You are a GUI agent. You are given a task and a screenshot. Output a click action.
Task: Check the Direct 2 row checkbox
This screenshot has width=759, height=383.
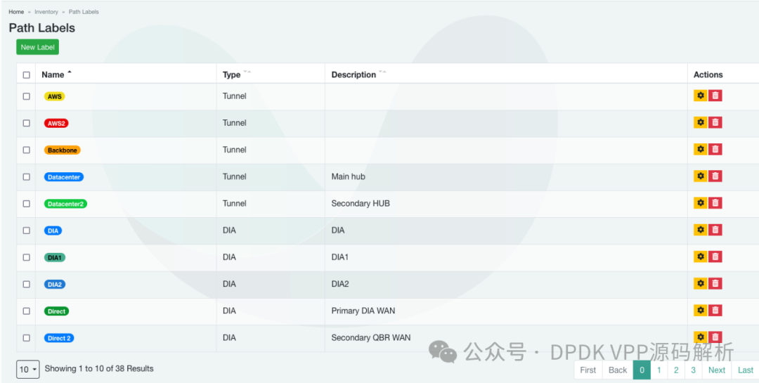point(27,338)
